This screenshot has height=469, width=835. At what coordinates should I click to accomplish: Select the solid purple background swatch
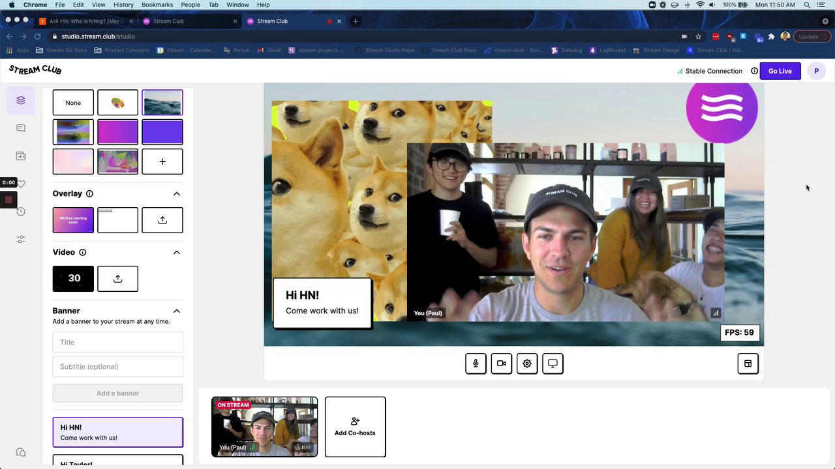[162, 132]
